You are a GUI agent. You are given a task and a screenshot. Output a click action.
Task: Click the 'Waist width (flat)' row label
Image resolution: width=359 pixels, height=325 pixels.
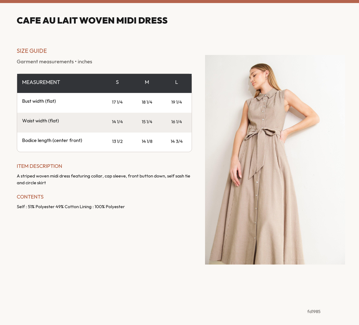pyautogui.click(x=40, y=121)
